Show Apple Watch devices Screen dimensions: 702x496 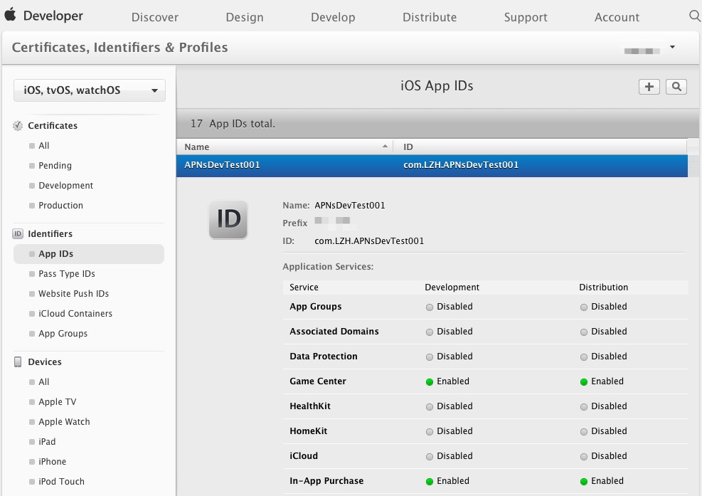(65, 421)
